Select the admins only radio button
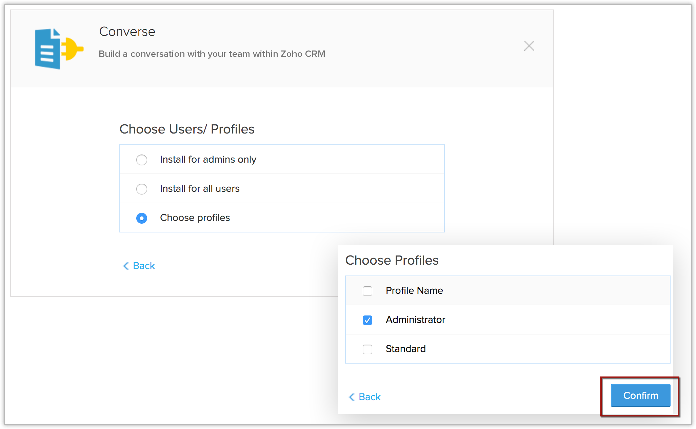 (142, 160)
